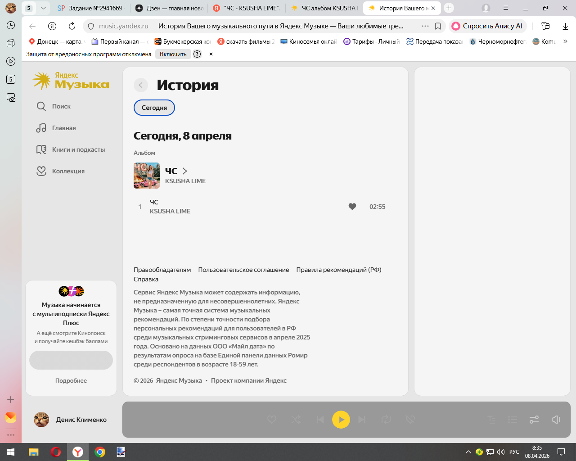Switch to the Задание №2941669 tab

(91, 8)
